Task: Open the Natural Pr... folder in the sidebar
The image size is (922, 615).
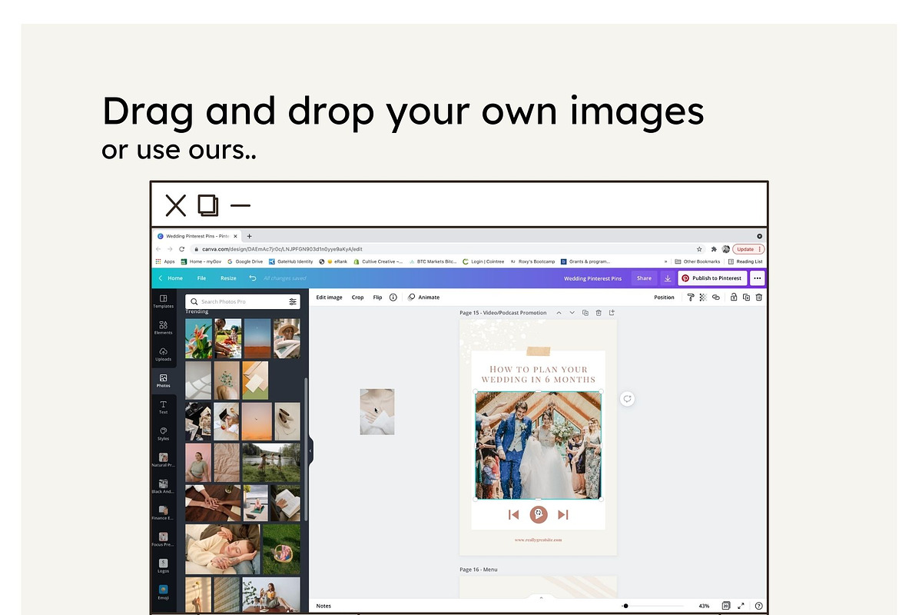Action: coord(163,460)
